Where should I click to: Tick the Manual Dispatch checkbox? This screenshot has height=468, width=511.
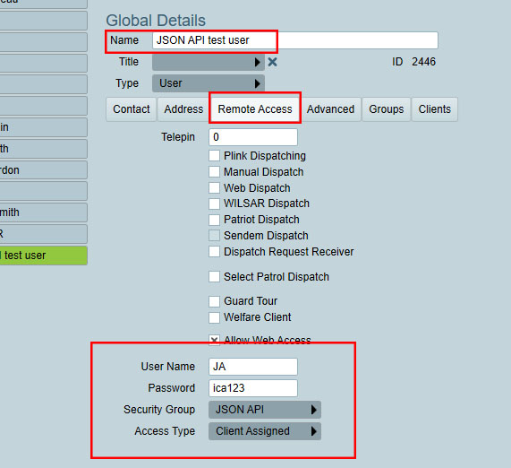click(x=214, y=172)
